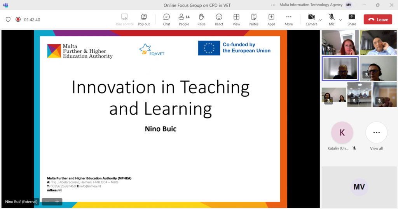Raise your hand in the meeting

click(201, 19)
